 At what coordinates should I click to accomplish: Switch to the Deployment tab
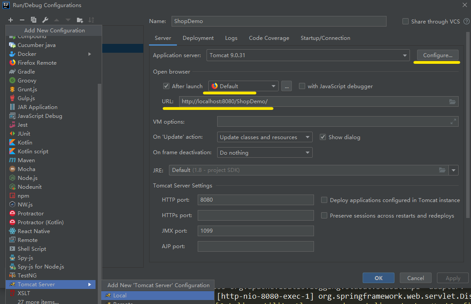click(x=198, y=38)
